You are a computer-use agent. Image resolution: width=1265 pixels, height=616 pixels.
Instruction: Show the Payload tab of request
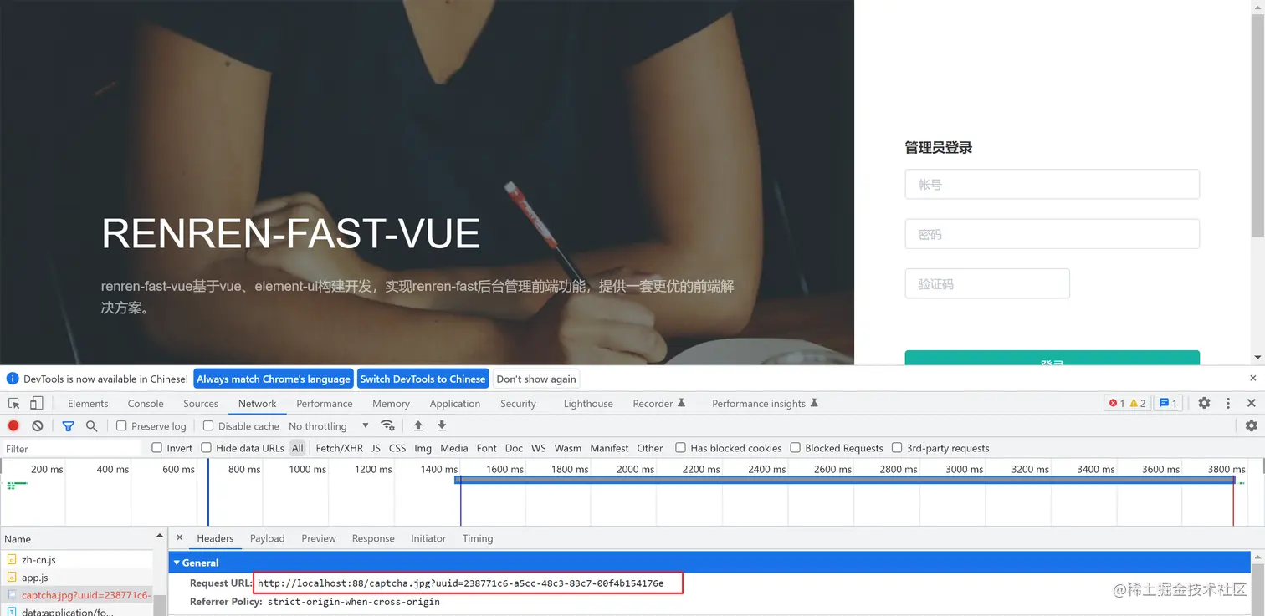[x=268, y=538]
